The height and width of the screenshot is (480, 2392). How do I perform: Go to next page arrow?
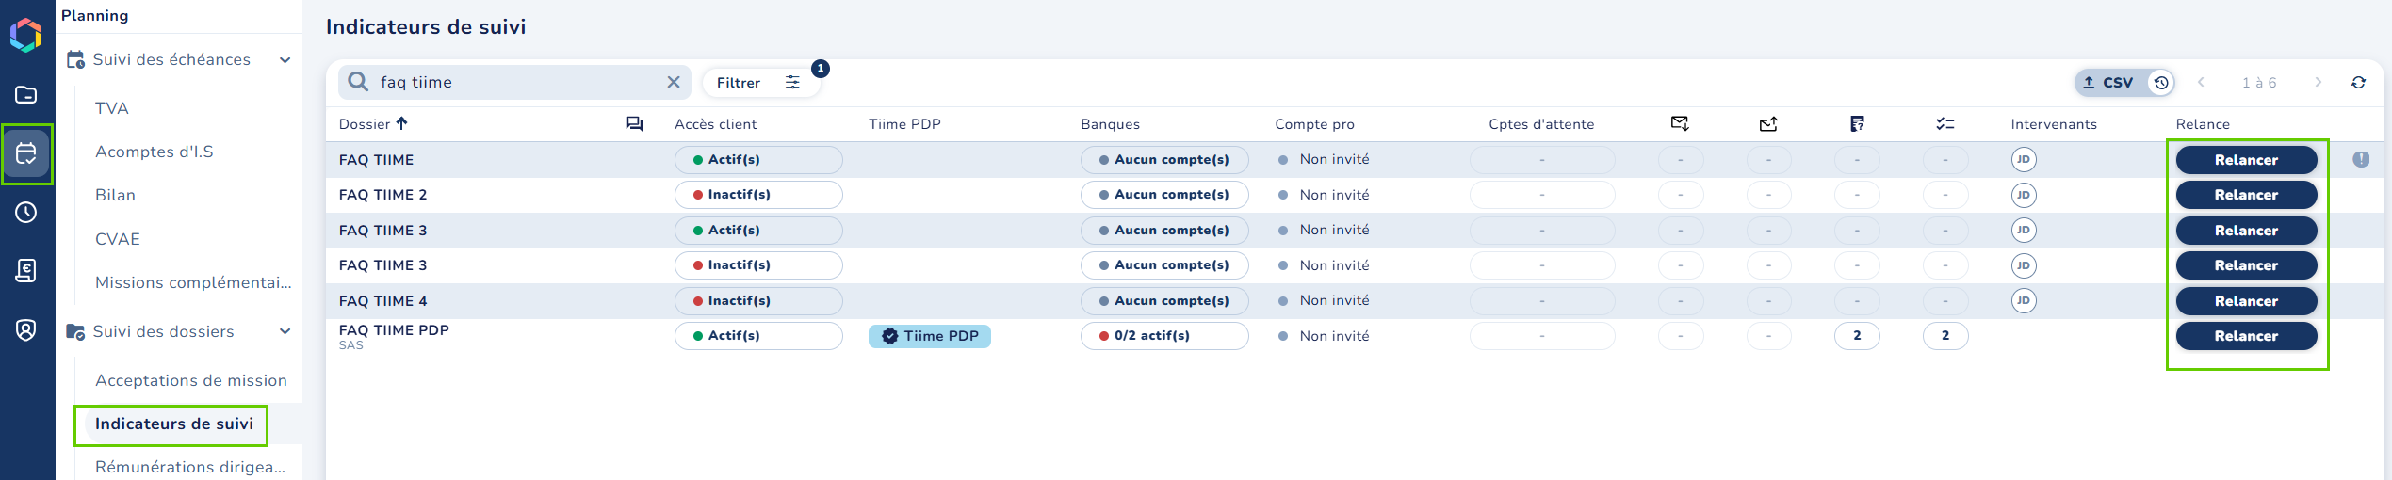tap(2318, 82)
